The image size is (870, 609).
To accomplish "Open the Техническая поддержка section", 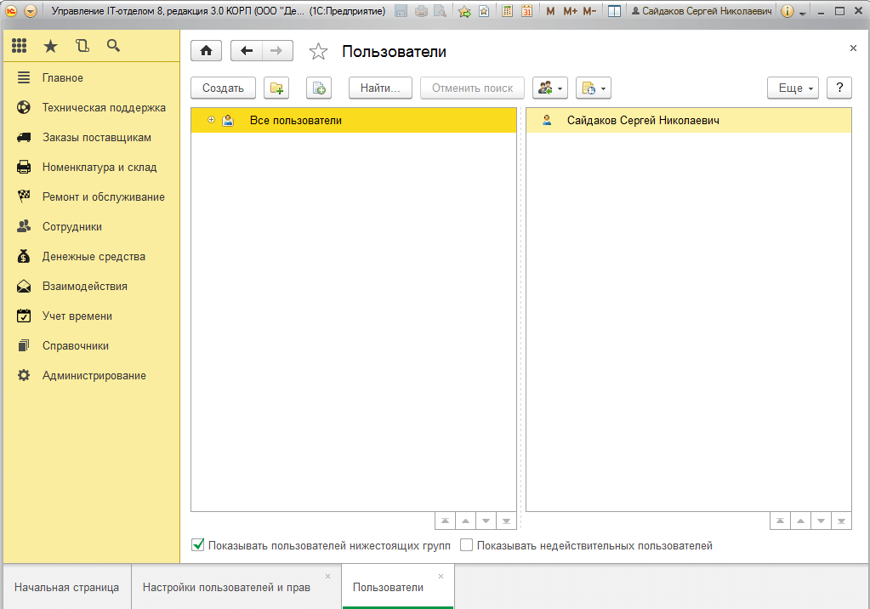I will point(92,108).
